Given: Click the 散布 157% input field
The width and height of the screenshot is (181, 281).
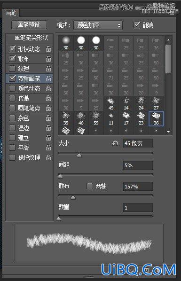Looking at the screenshot, I should coord(138,187).
